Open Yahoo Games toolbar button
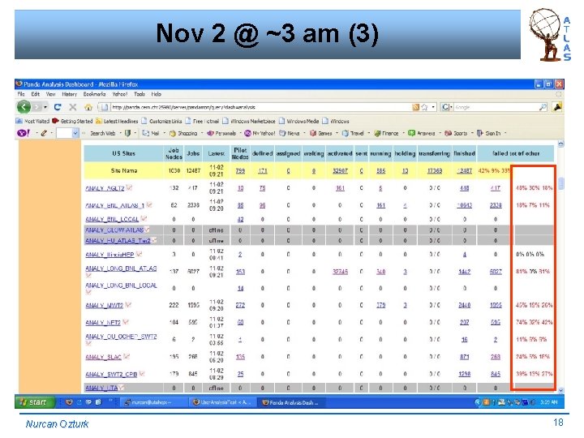584x438 pixels. click(x=321, y=133)
